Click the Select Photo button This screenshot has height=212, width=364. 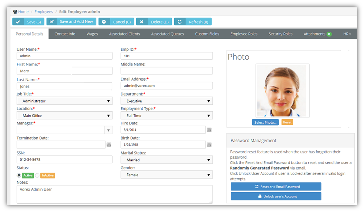pyautogui.click(x=265, y=122)
